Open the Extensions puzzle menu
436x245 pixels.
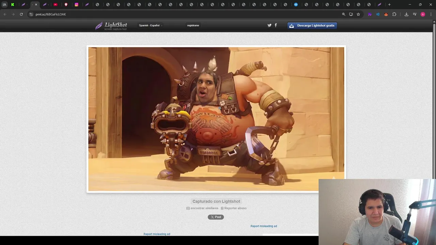[x=394, y=14]
